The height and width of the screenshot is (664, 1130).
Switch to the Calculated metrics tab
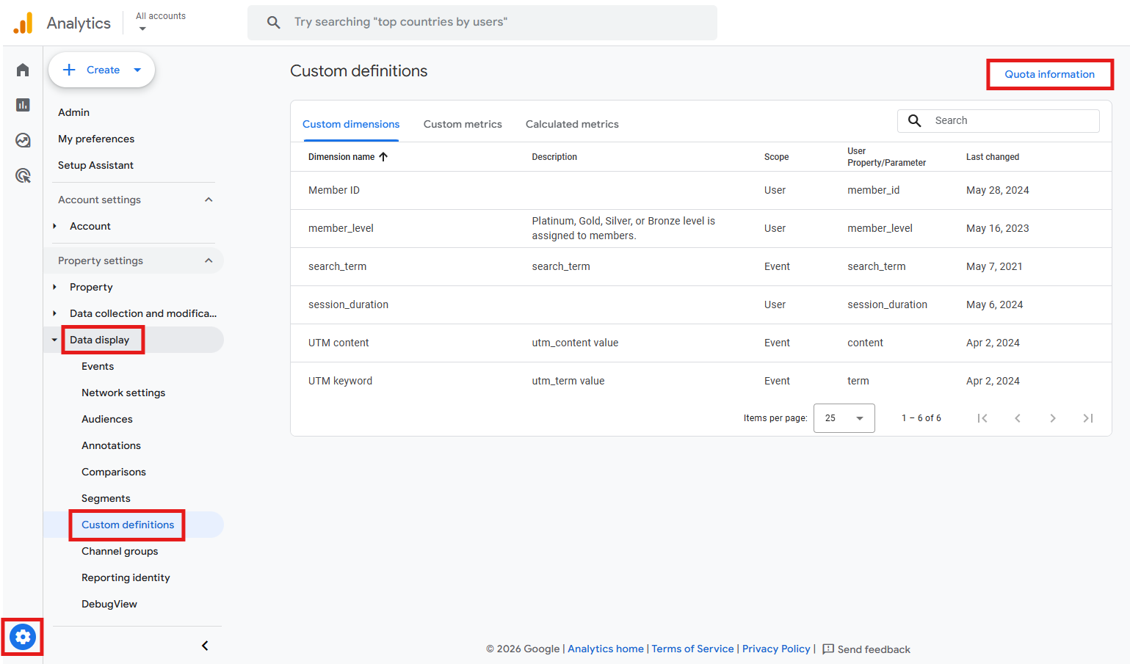pyautogui.click(x=572, y=124)
